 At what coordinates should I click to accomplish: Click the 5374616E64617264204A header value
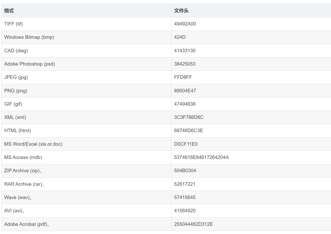[x=201, y=157]
